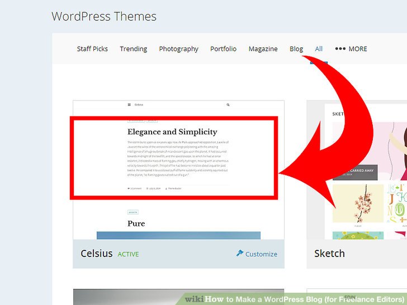Click the three-dots icon next to MORE
407x305 pixels.
(x=340, y=49)
